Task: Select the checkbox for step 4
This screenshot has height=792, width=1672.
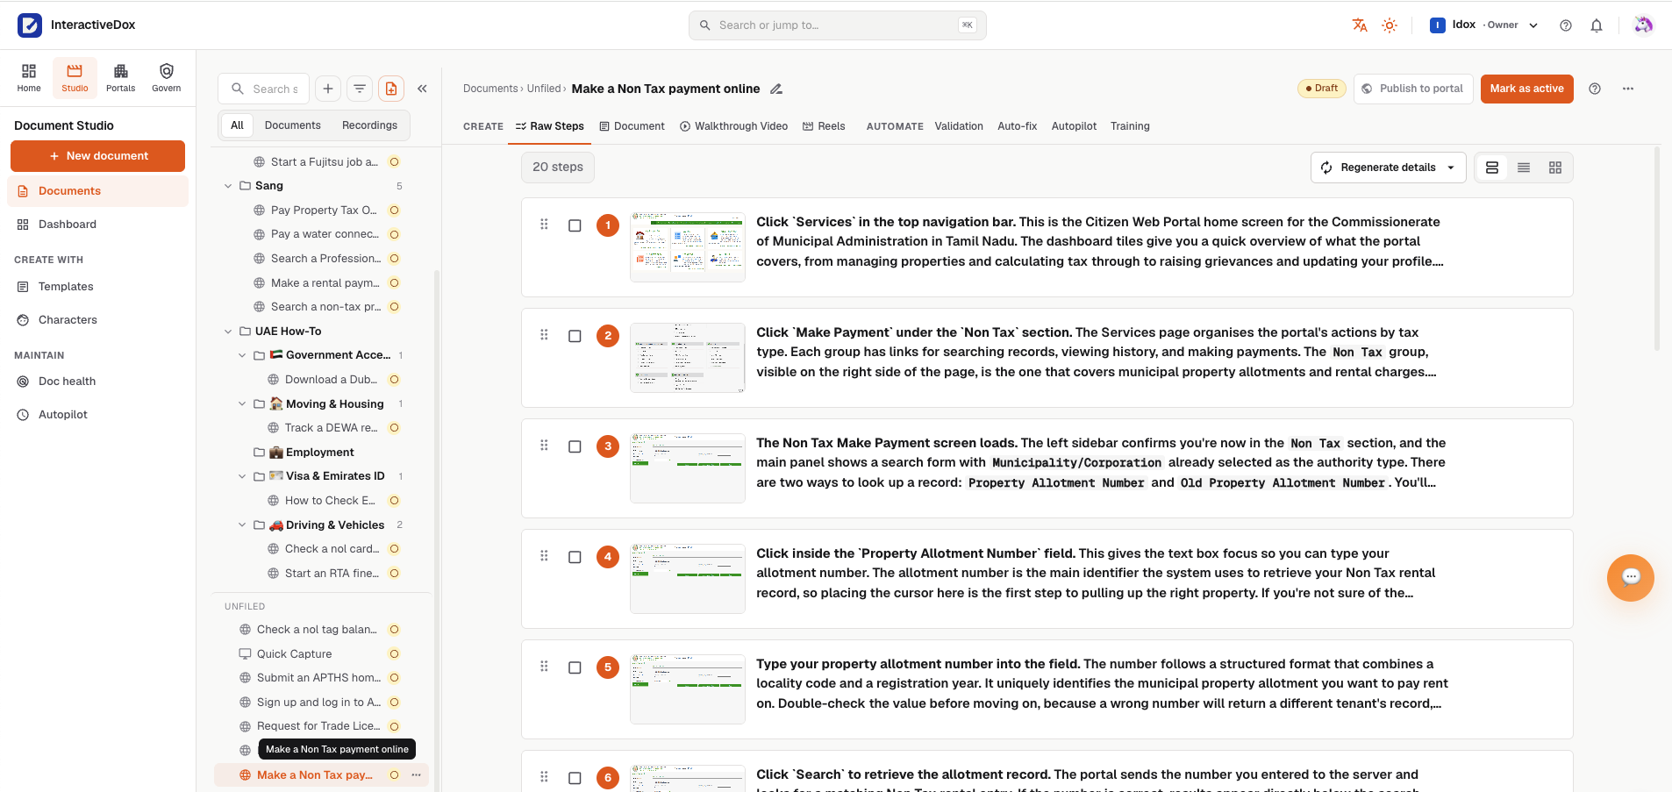Action: pyautogui.click(x=575, y=557)
